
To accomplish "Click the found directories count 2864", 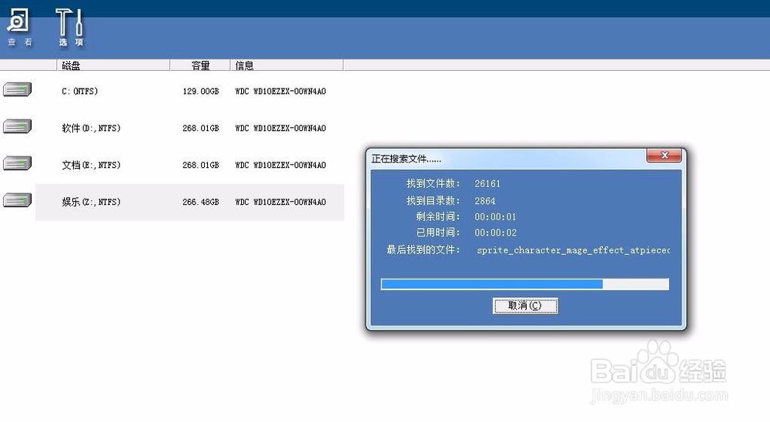I will pyautogui.click(x=484, y=201).
